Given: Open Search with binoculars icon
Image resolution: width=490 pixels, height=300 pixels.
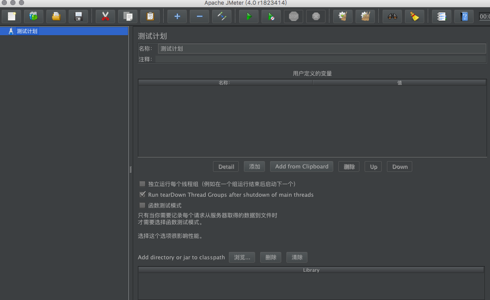Looking at the screenshot, I should (x=392, y=16).
